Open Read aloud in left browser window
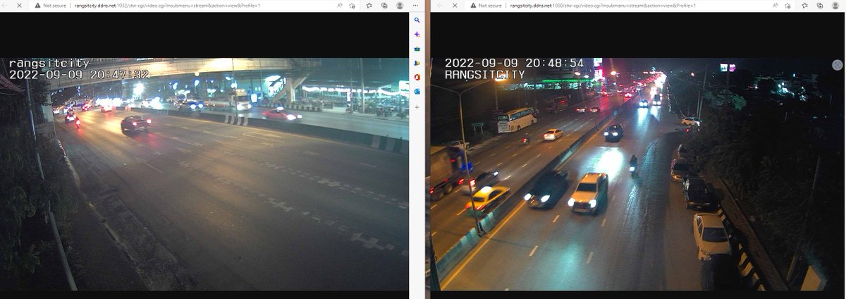 coord(340,5)
